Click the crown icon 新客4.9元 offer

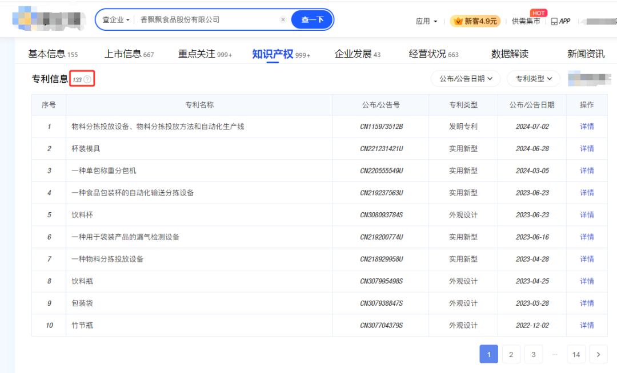tap(475, 21)
